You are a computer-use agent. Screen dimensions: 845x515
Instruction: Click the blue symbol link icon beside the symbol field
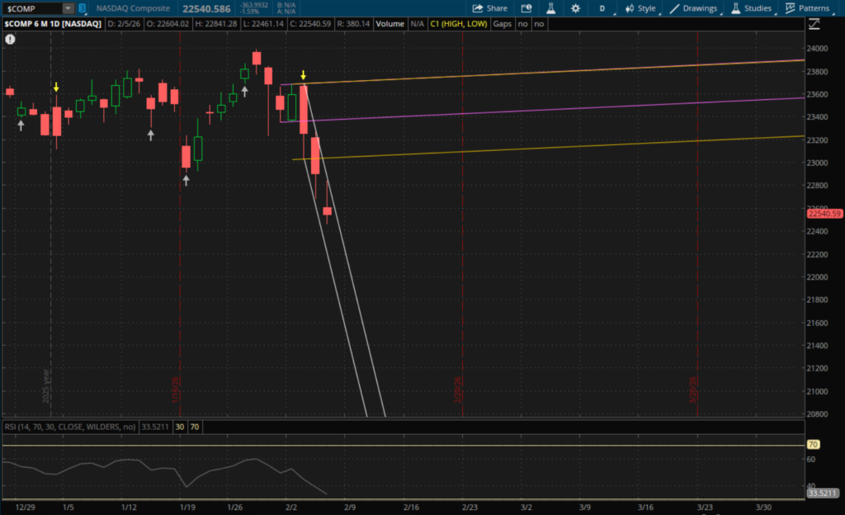[x=82, y=8]
